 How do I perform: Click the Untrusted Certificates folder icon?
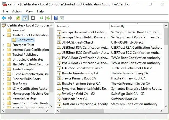tap(9, 59)
